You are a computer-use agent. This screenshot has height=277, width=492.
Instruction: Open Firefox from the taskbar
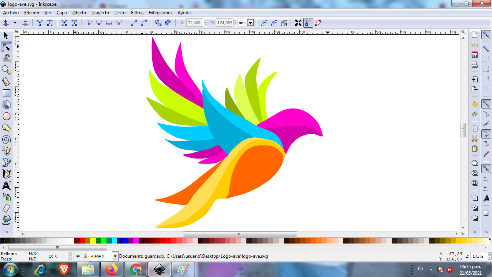tap(112, 270)
